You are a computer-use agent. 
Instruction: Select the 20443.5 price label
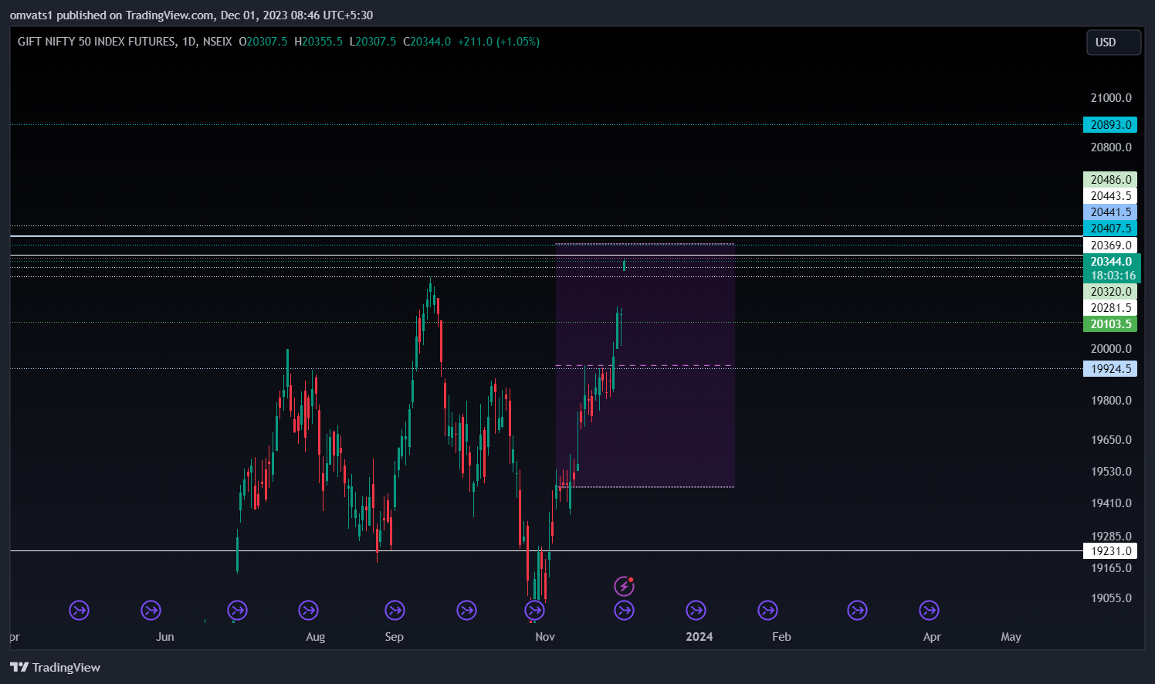tap(1110, 195)
